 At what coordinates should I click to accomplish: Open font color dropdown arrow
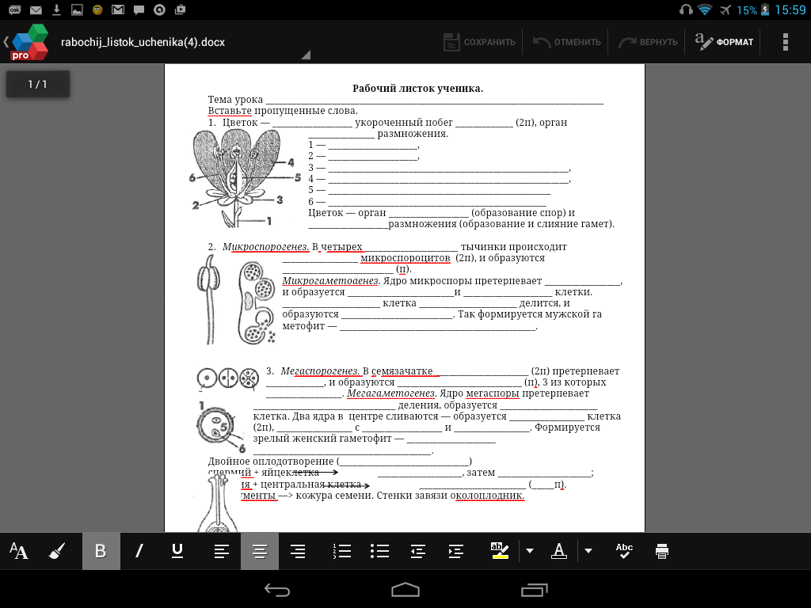[588, 551]
